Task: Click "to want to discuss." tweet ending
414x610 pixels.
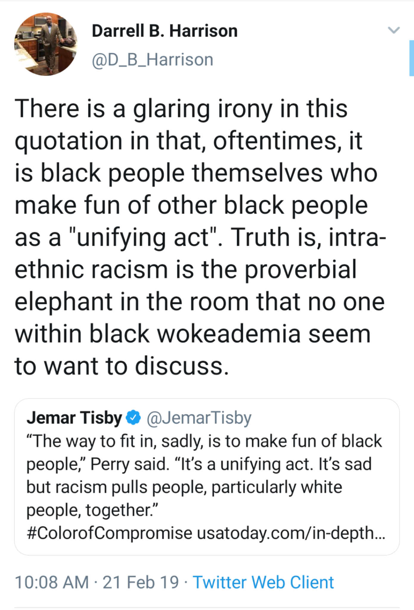Action: click(122, 366)
